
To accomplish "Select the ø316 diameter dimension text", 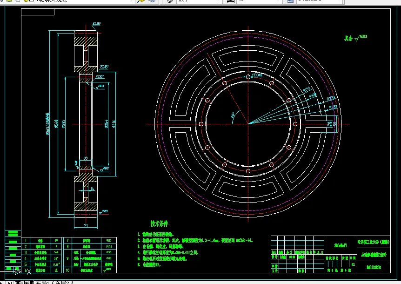I will [114, 124].
